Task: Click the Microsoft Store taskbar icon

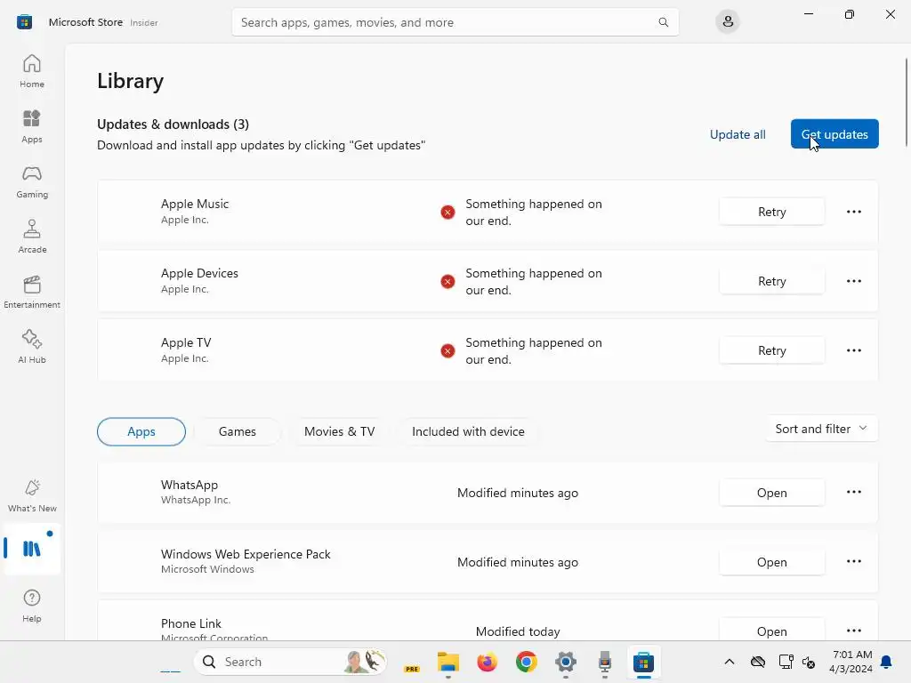Action: pyautogui.click(x=643, y=662)
